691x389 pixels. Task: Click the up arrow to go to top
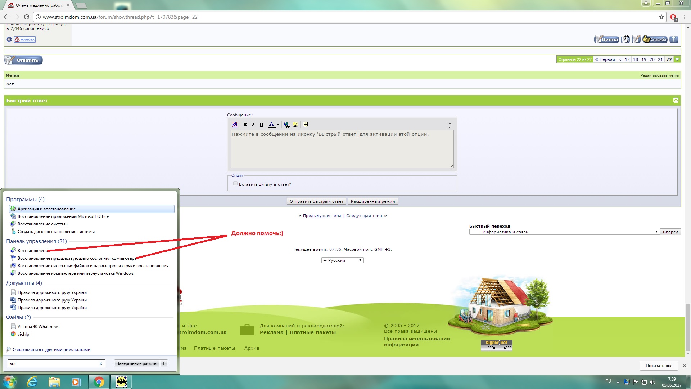[x=674, y=39]
